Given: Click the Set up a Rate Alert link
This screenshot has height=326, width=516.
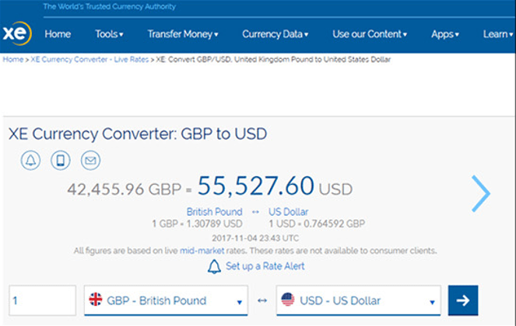Looking at the screenshot, I should coord(265,266).
